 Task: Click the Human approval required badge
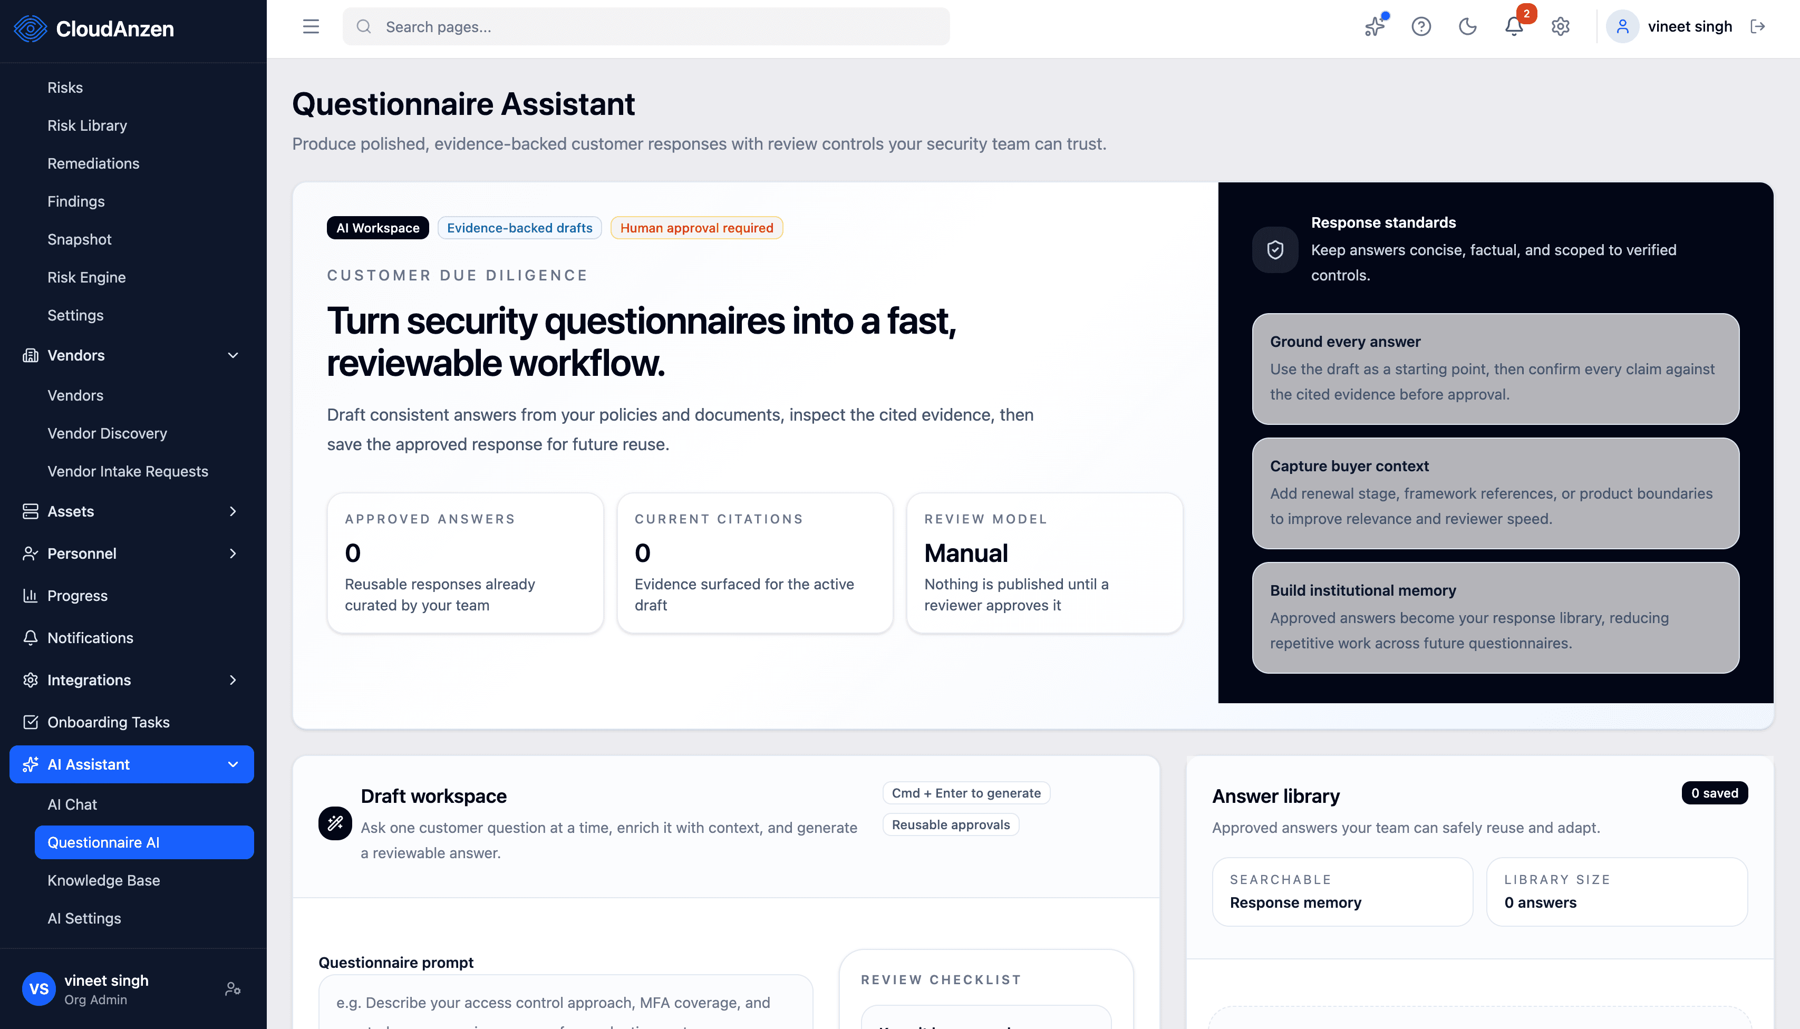point(697,228)
